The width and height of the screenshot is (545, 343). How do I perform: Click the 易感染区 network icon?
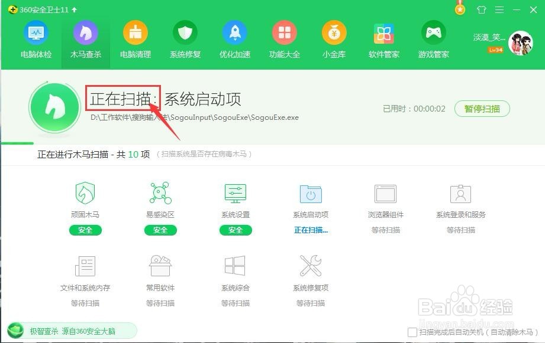point(160,193)
